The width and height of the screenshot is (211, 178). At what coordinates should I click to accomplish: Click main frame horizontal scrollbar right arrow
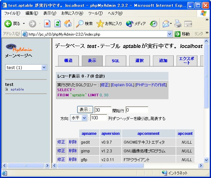click(x=201, y=165)
